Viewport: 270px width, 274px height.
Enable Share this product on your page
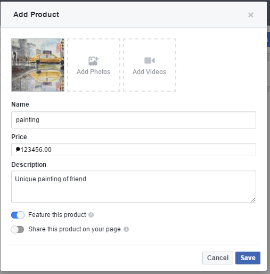point(18,229)
